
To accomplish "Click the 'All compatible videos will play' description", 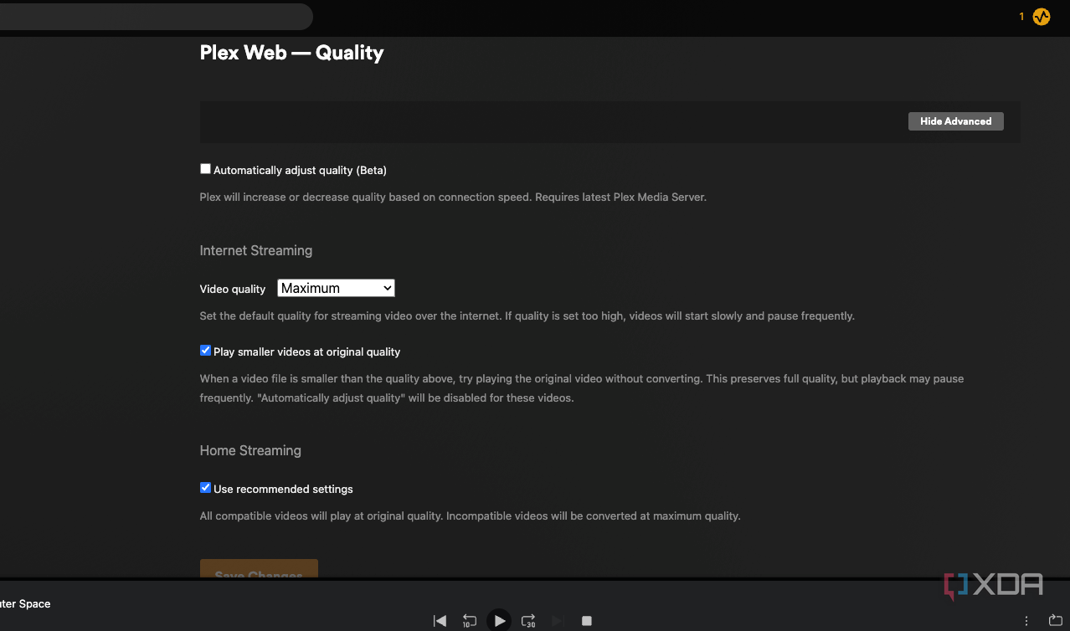I will 470,516.
